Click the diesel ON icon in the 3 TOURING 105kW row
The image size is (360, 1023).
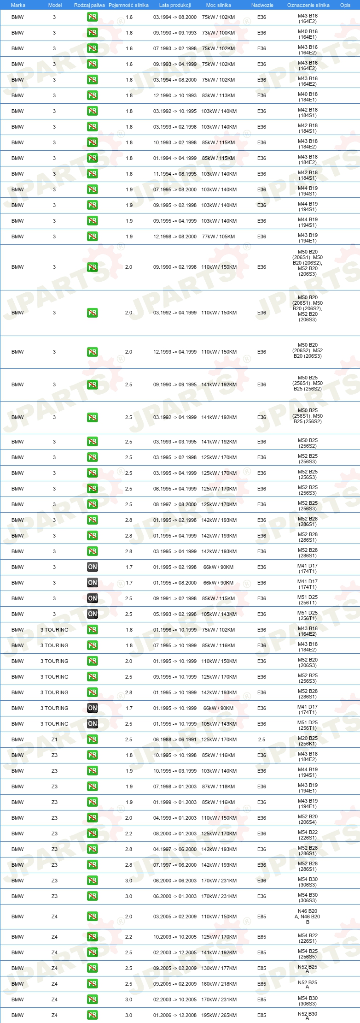tap(92, 724)
